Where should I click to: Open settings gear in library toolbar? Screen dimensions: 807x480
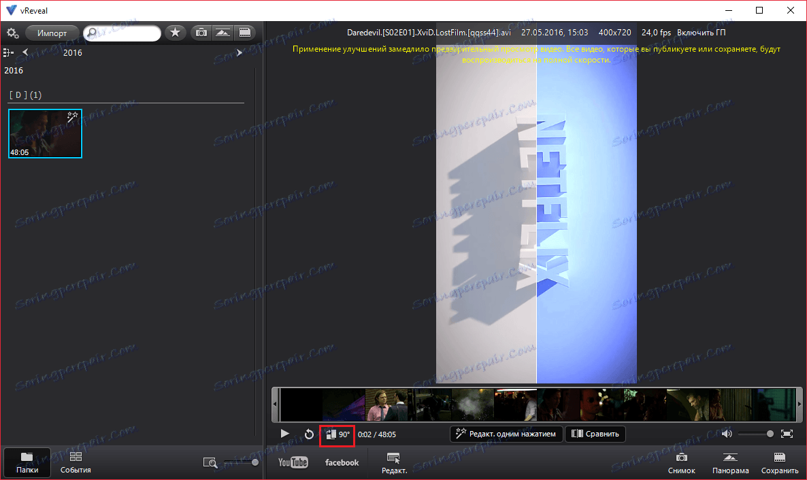coord(12,33)
